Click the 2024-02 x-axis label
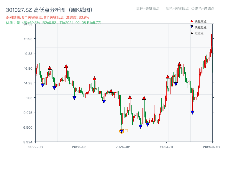Viewport: 236px width, 177px height. 123,147
